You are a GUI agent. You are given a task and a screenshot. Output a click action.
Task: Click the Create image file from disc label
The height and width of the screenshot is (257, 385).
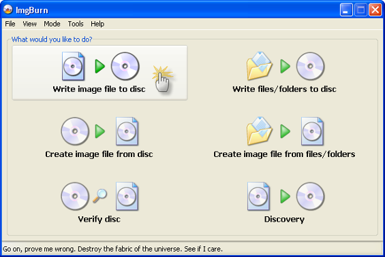point(99,154)
